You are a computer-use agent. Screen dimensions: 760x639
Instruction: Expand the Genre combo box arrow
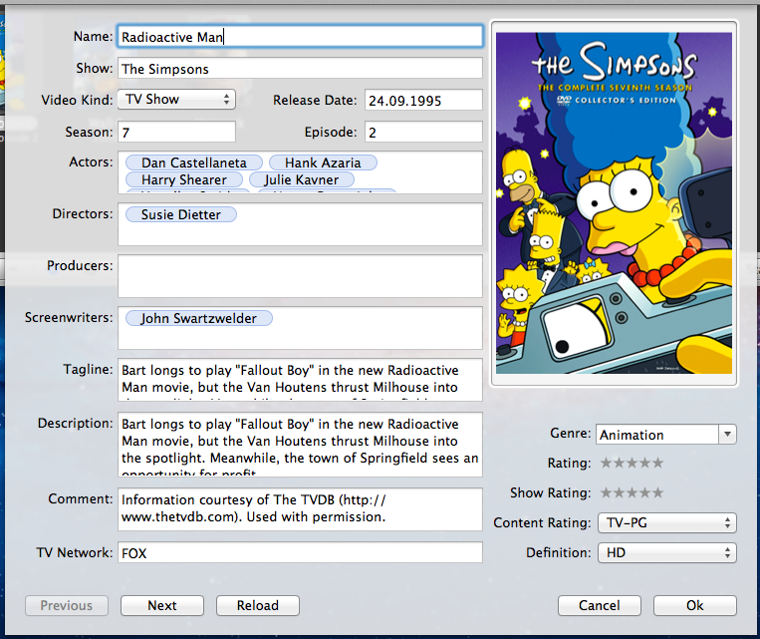727,435
